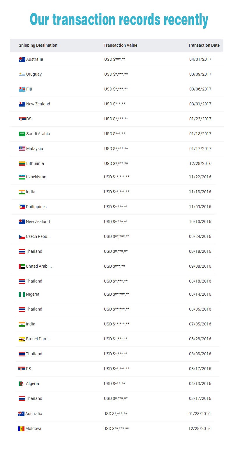Select the Transaction Date column header
The height and width of the screenshot is (467, 233).
(204, 45)
